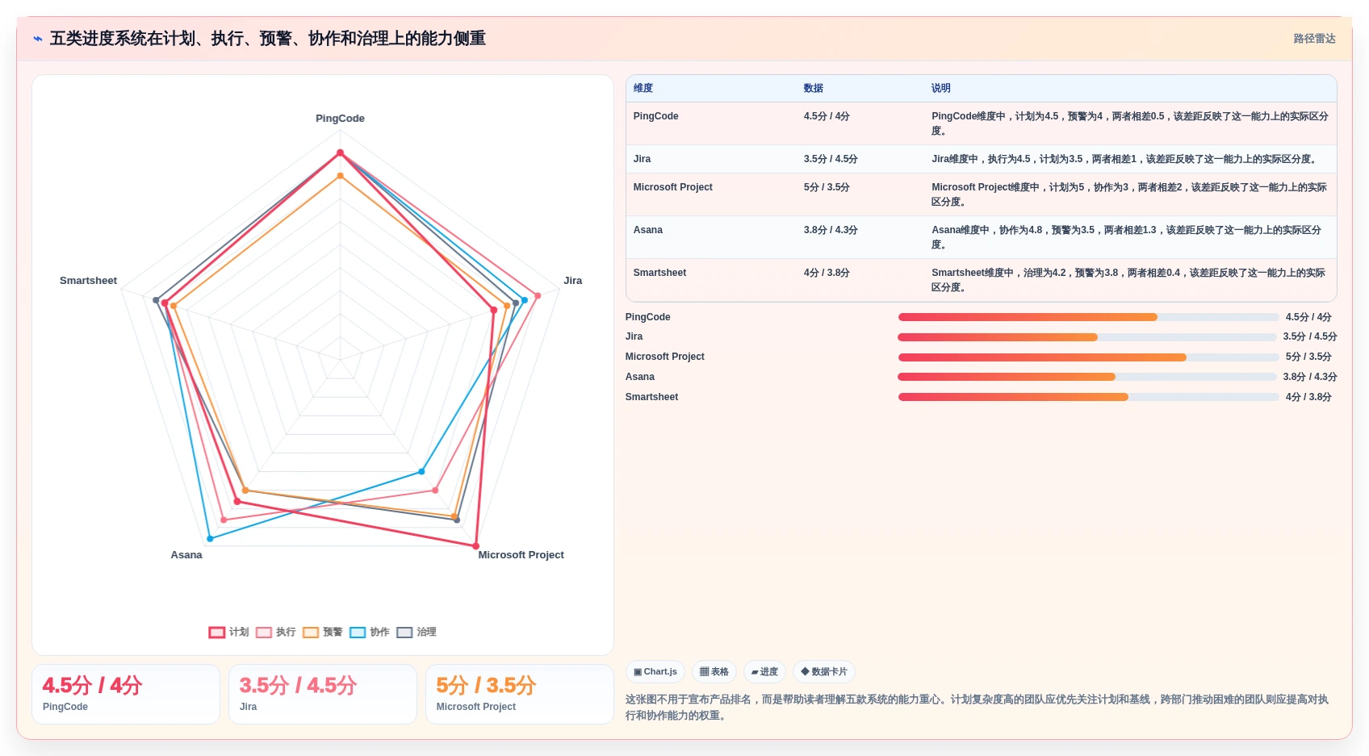Click the Jira radar axis label
This screenshot has width=1369, height=756.
click(573, 281)
